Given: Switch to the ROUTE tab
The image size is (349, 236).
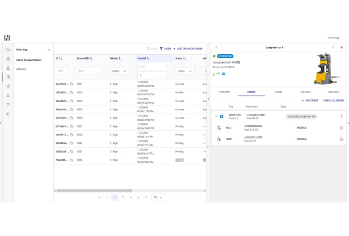Looking at the screenshot, I should [x=278, y=92].
